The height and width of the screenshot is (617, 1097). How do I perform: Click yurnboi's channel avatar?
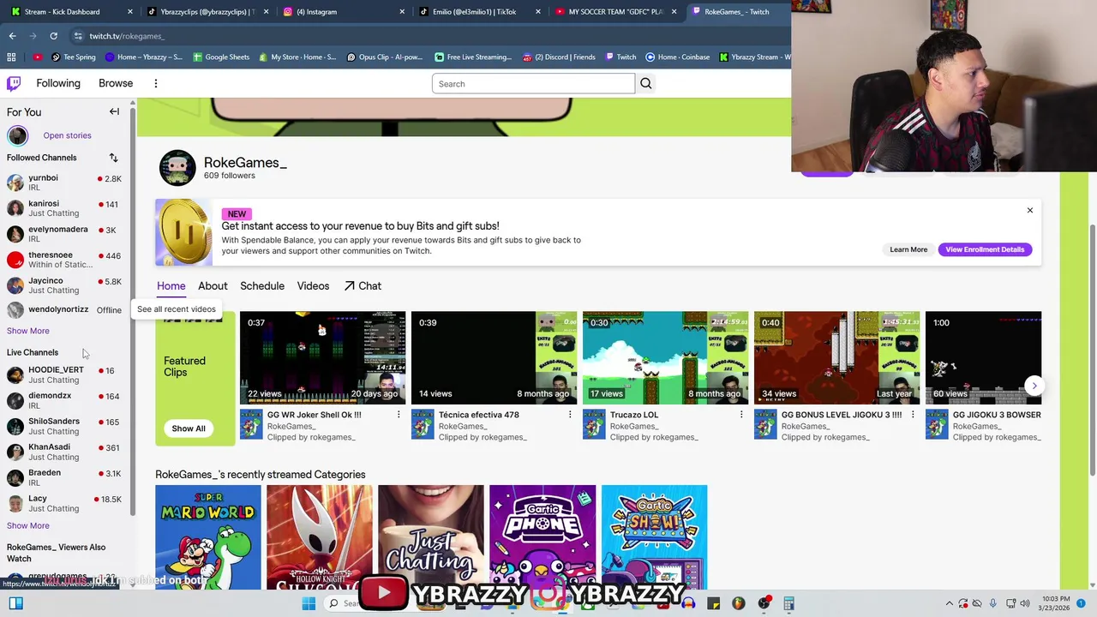coord(15,183)
